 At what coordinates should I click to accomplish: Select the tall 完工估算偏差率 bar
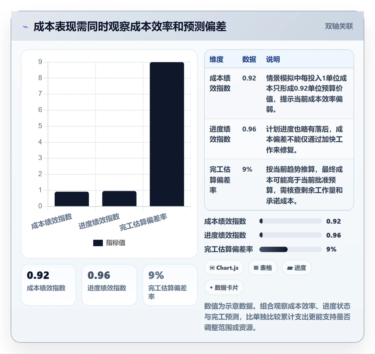click(x=167, y=134)
